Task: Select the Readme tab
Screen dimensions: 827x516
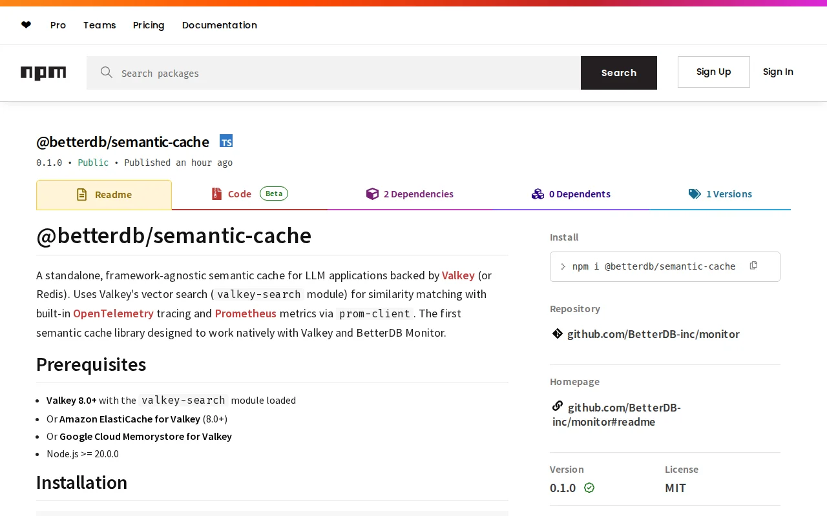Action: [104, 195]
